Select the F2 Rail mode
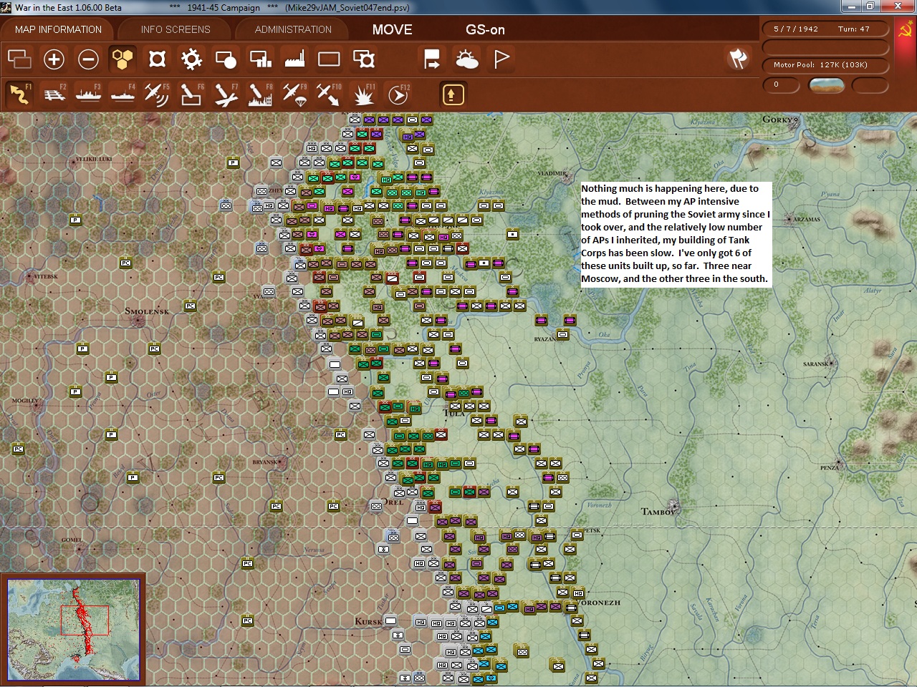This screenshot has height=687, width=917. coord(54,94)
